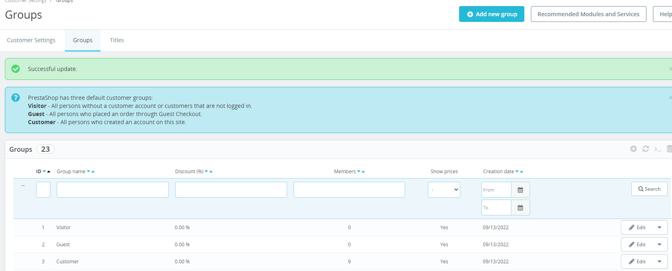
Task: Sort ID column descending arrow
Action: [x=44, y=172]
